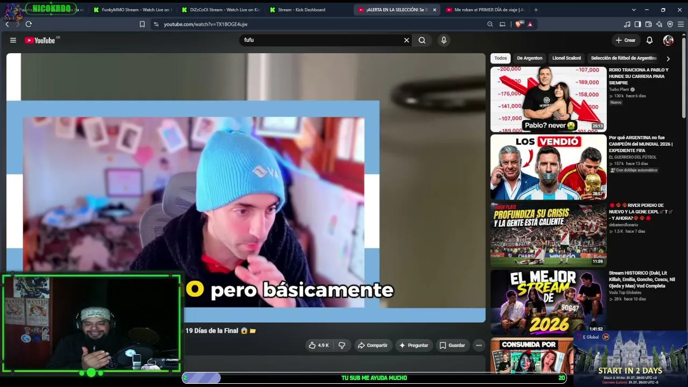Viewport: 688px width, 387px height.
Task: Share the video with Compartir
Action: pyautogui.click(x=372, y=345)
